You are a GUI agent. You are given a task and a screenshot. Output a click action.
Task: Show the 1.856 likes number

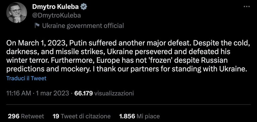pyautogui.click(x=127, y=116)
